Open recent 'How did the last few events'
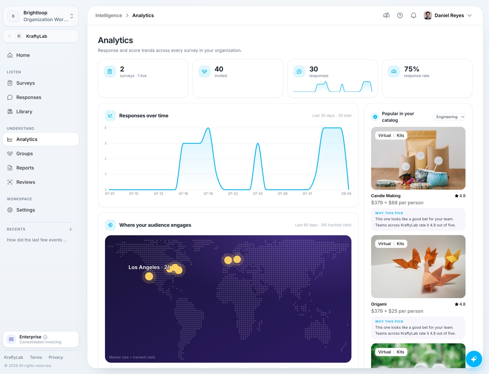The height and width of the screenshot is (374, 489). coord(37,240)
